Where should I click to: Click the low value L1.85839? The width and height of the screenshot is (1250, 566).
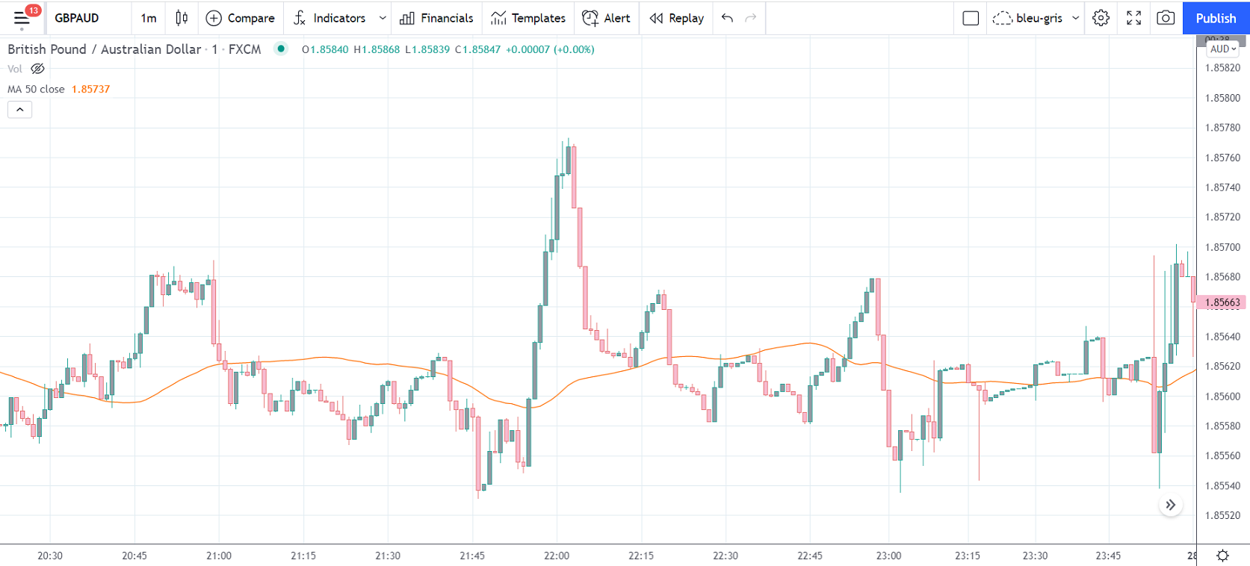coord(427,49)
